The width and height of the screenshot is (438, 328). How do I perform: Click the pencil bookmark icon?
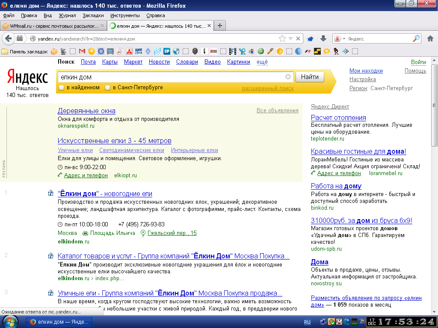coord(270,51)
